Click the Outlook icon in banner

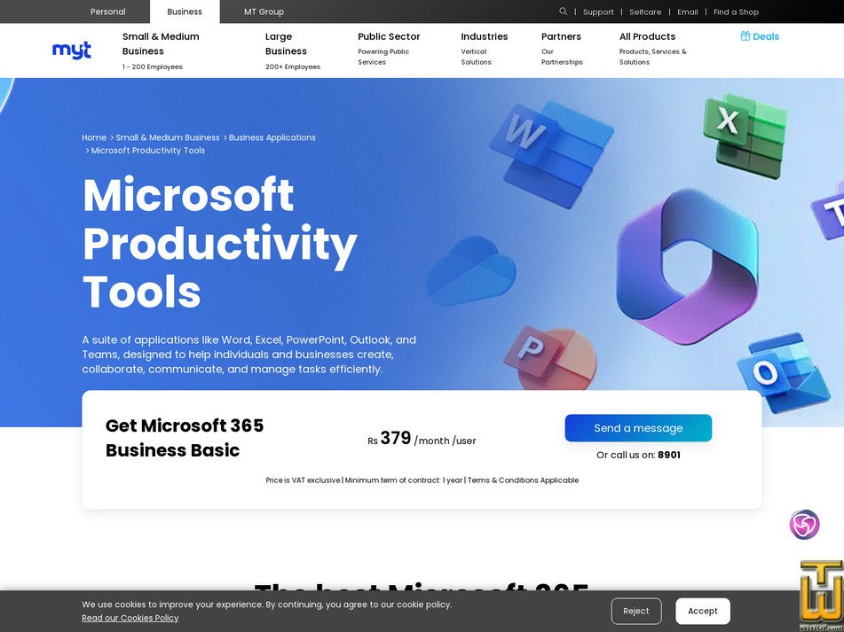coord(783,372)
